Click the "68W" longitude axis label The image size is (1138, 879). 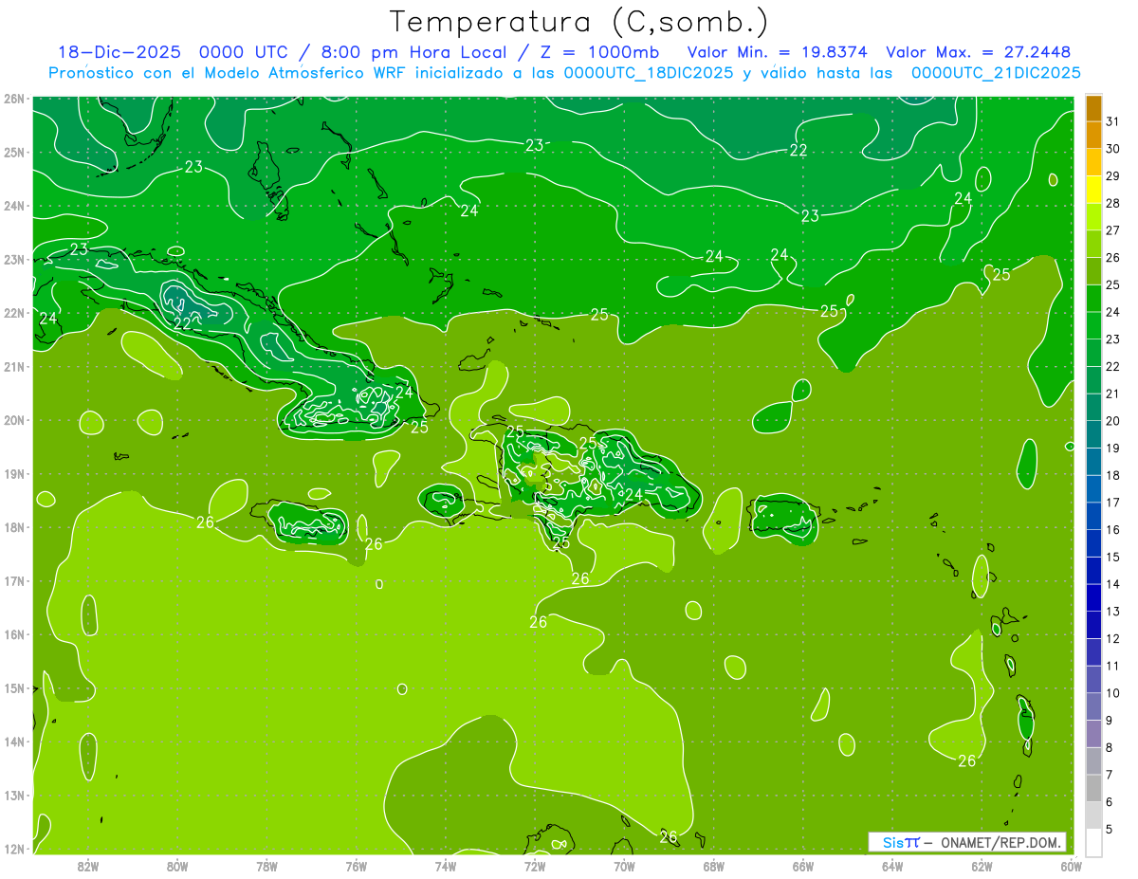coord(713,865)
